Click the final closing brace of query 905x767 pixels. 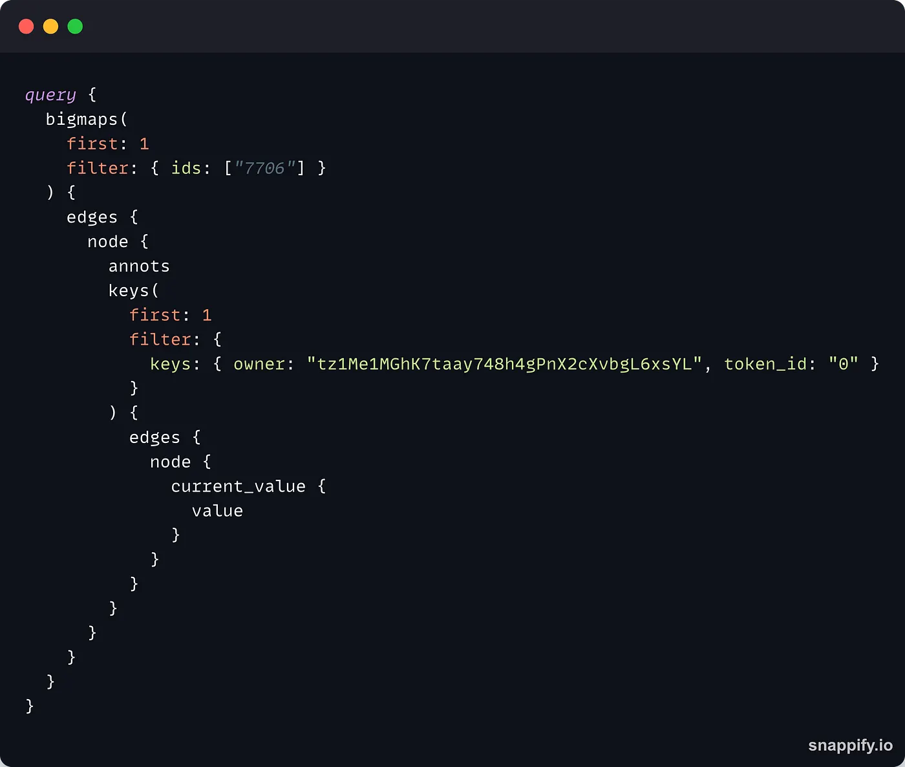click(x=29, y=706)
